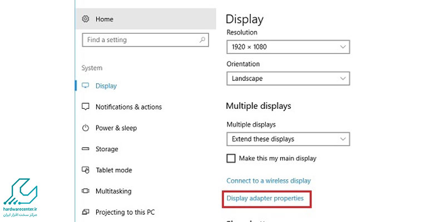Expand the Orientation Landscape dropdown

(288, 78)
